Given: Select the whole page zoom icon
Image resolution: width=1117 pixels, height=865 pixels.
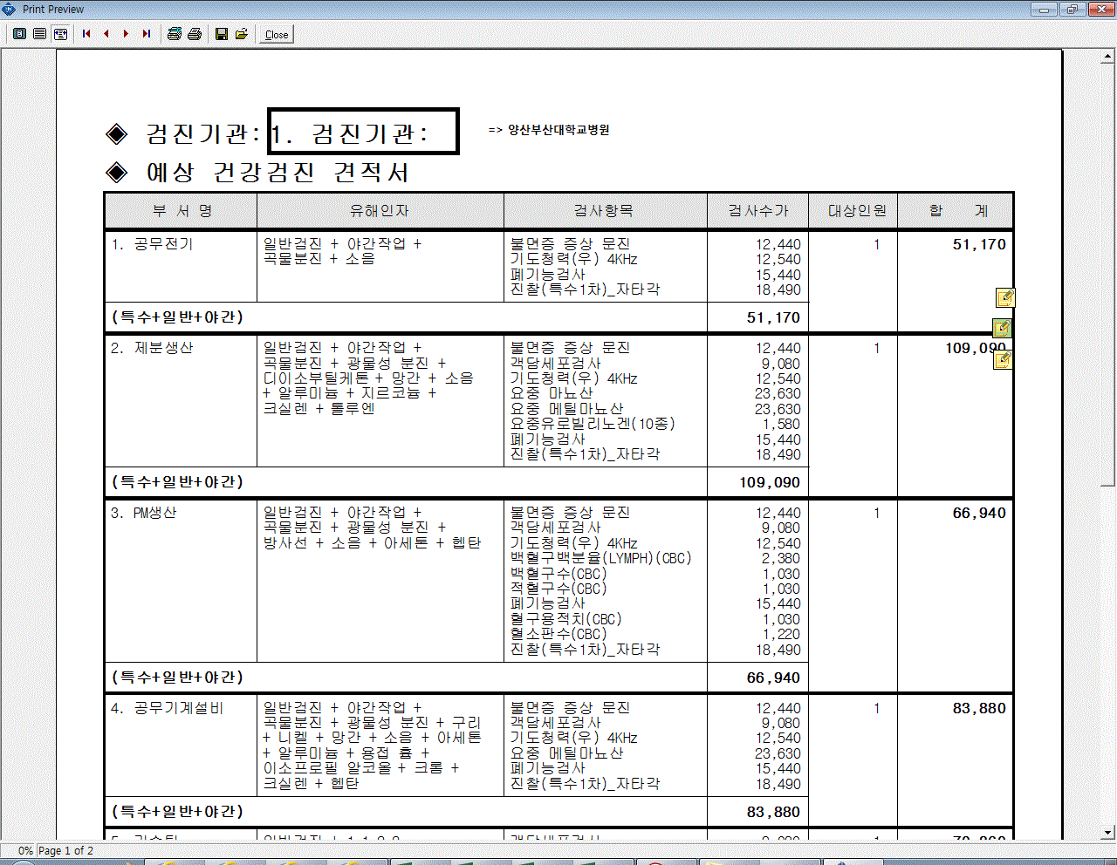Looking at the screenshot, I should pyautogui.click(x=19, y=34).
